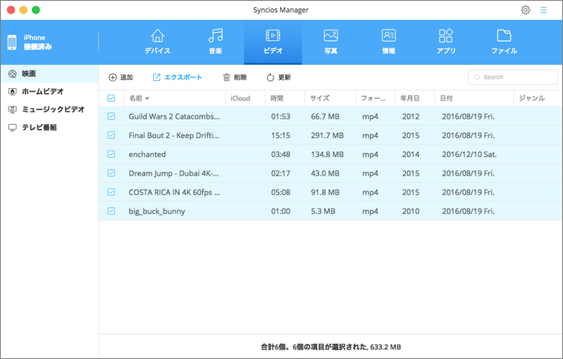Open settings gear icon in title bar
The image size is (563, 359).
pyautogui.click(x=525, y=10)
